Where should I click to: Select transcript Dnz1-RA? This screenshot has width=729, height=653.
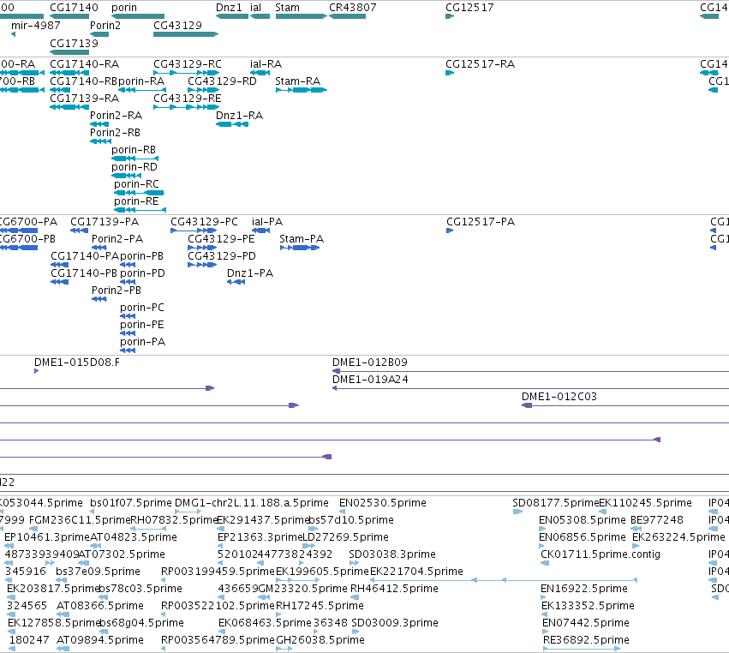[232, 124]
